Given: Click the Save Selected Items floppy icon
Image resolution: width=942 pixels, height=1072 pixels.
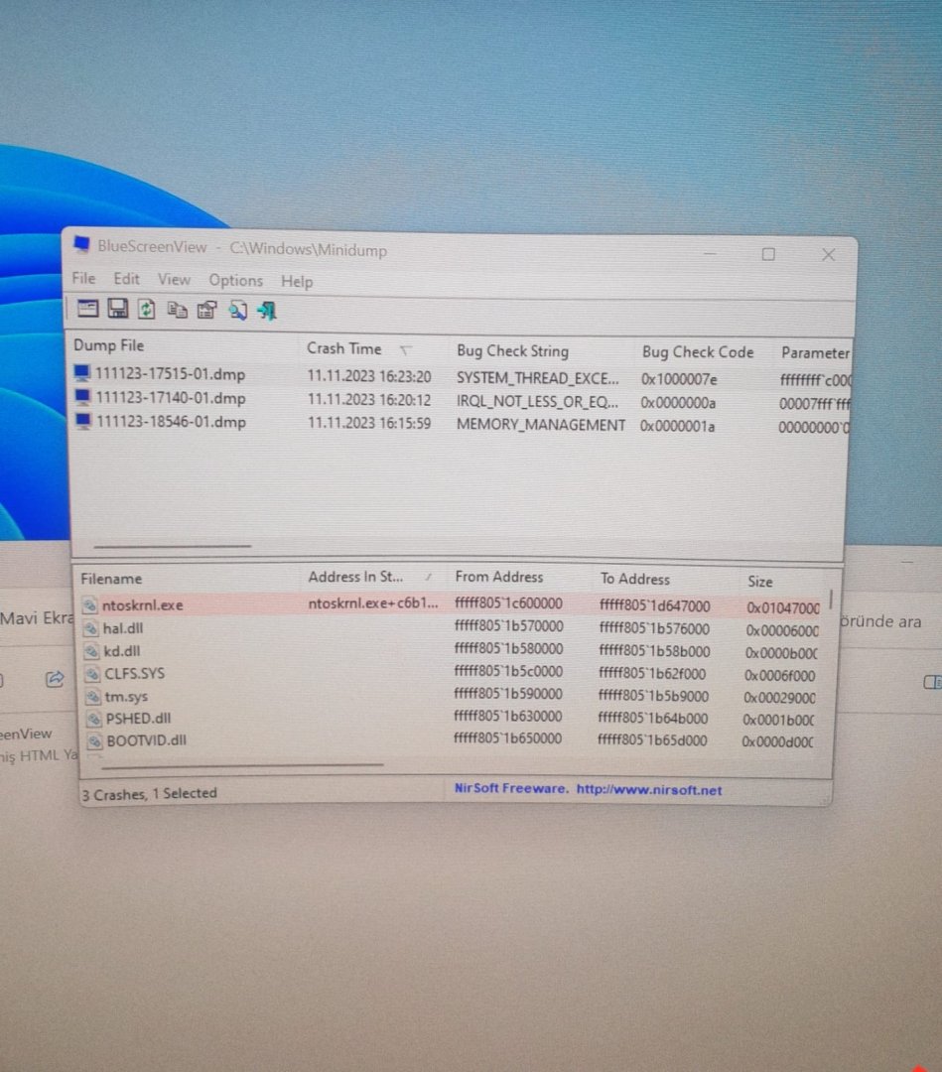Looking at the screenshot, I should [117, 309].
